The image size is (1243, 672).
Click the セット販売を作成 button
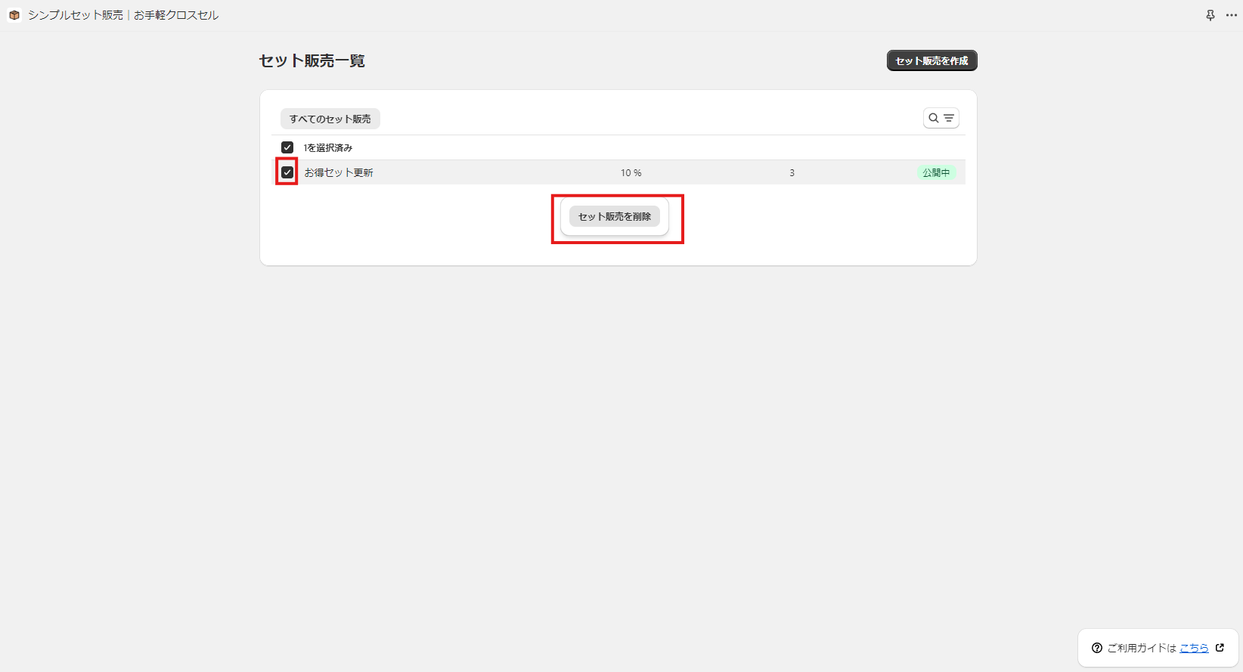(932, 60)
